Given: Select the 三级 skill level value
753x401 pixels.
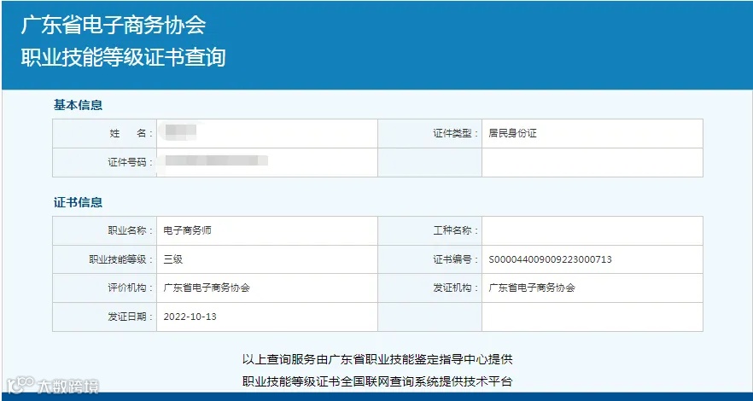Looking at the screenshot, I should 172,259.
